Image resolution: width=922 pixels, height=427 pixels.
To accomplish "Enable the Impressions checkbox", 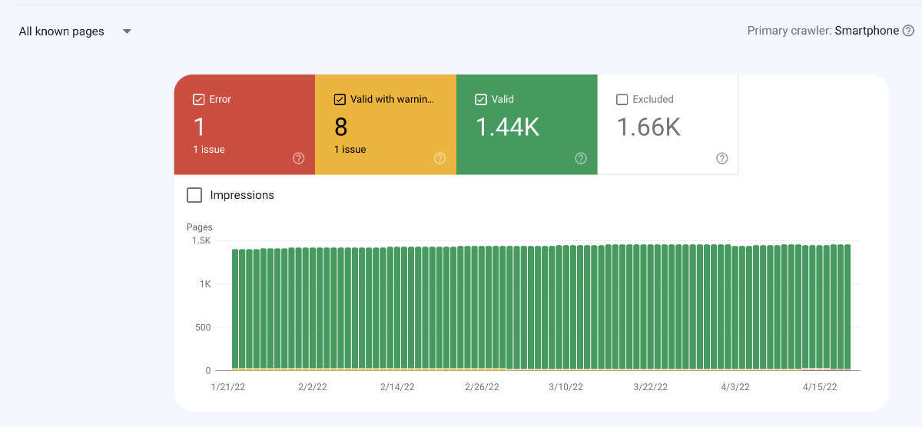I will pyautogui.click(x=195, y=195).
